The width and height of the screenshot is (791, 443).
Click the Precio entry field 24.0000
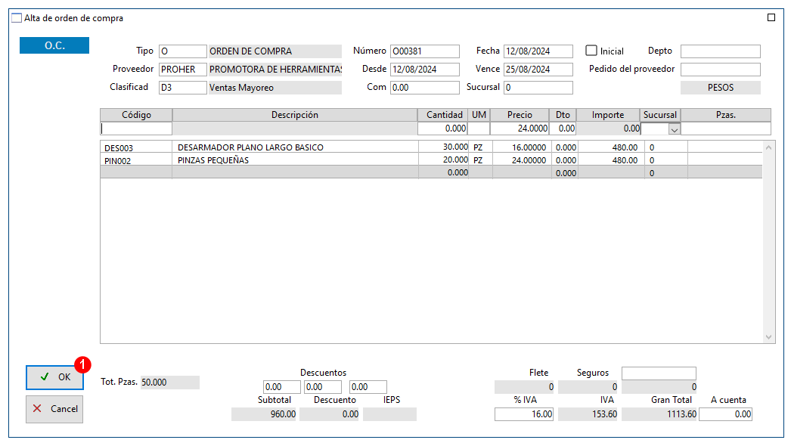click(x=519, y=129)
